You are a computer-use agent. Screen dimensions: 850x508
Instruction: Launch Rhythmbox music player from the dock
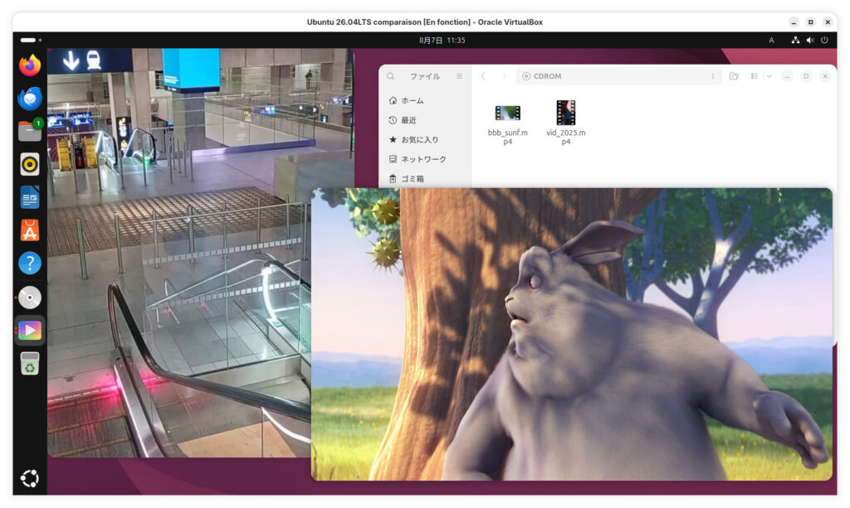click(30, 164)
